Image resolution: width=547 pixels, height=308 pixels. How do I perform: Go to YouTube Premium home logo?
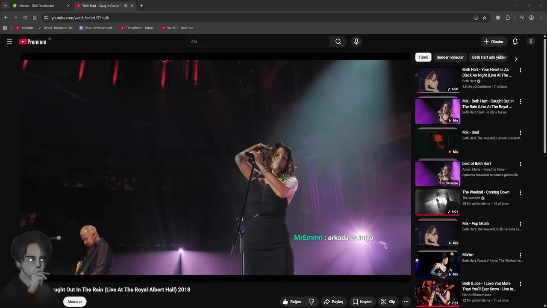33,41
